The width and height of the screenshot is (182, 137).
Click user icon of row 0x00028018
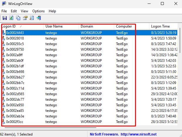pos(4,38)
